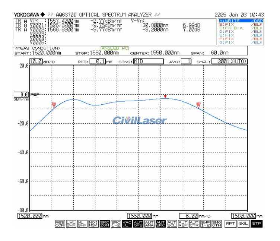
Task: Open the SENS MID sensitivity field
Action: coord(149,61)
